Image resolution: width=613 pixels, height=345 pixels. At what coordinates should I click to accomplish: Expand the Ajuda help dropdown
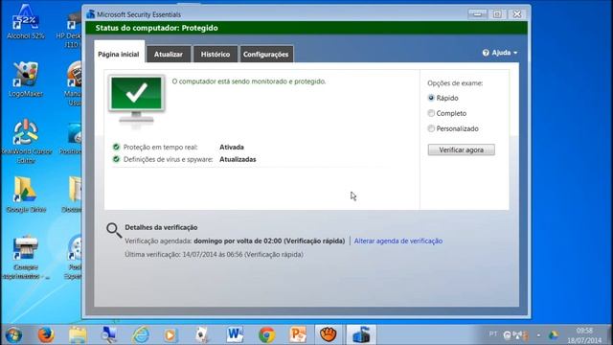[x=500, y=53]
